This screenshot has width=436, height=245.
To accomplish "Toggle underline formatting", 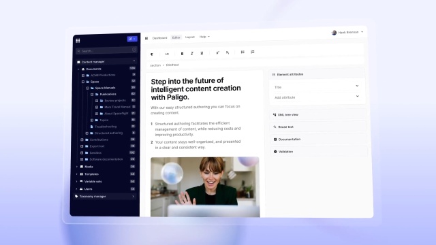I will click(x=202, y=53).
